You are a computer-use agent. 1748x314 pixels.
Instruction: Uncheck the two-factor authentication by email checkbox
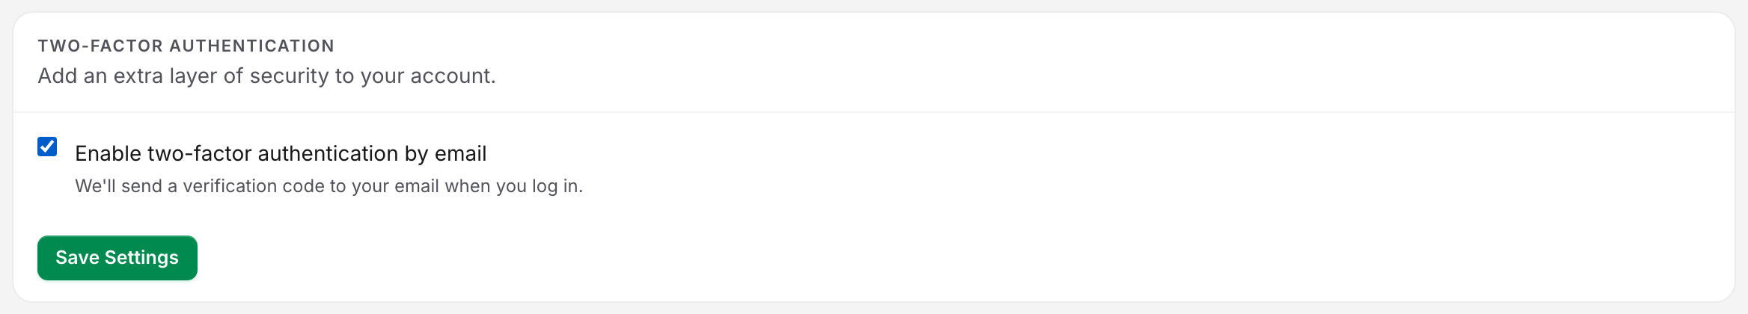coord(47,147)
